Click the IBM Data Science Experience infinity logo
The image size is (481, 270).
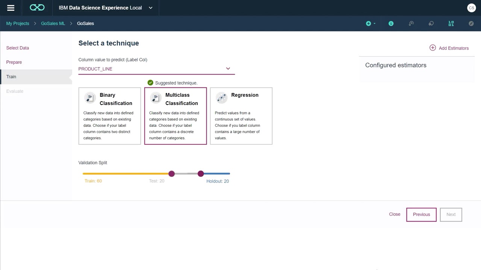tap(37, 8)
